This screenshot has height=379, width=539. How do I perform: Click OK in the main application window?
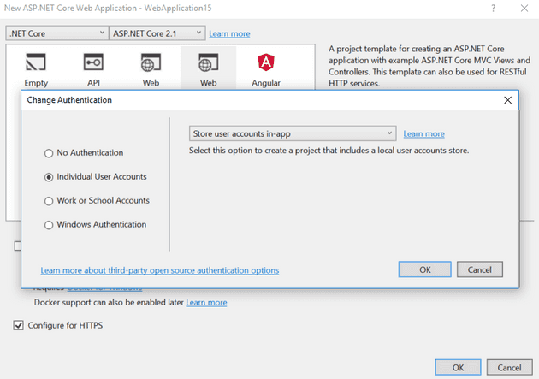pyautogui.click(x=458, y=368)
